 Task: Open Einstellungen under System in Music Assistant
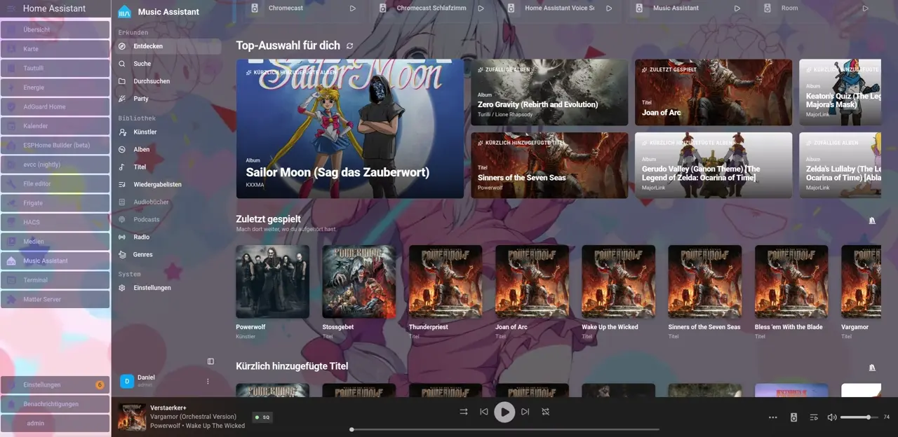pos(167,288)
